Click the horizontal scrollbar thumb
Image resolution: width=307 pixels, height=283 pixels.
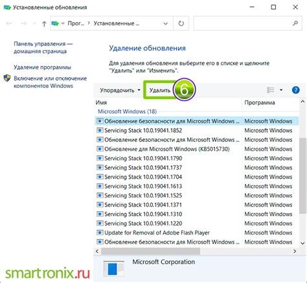point(150,251)
